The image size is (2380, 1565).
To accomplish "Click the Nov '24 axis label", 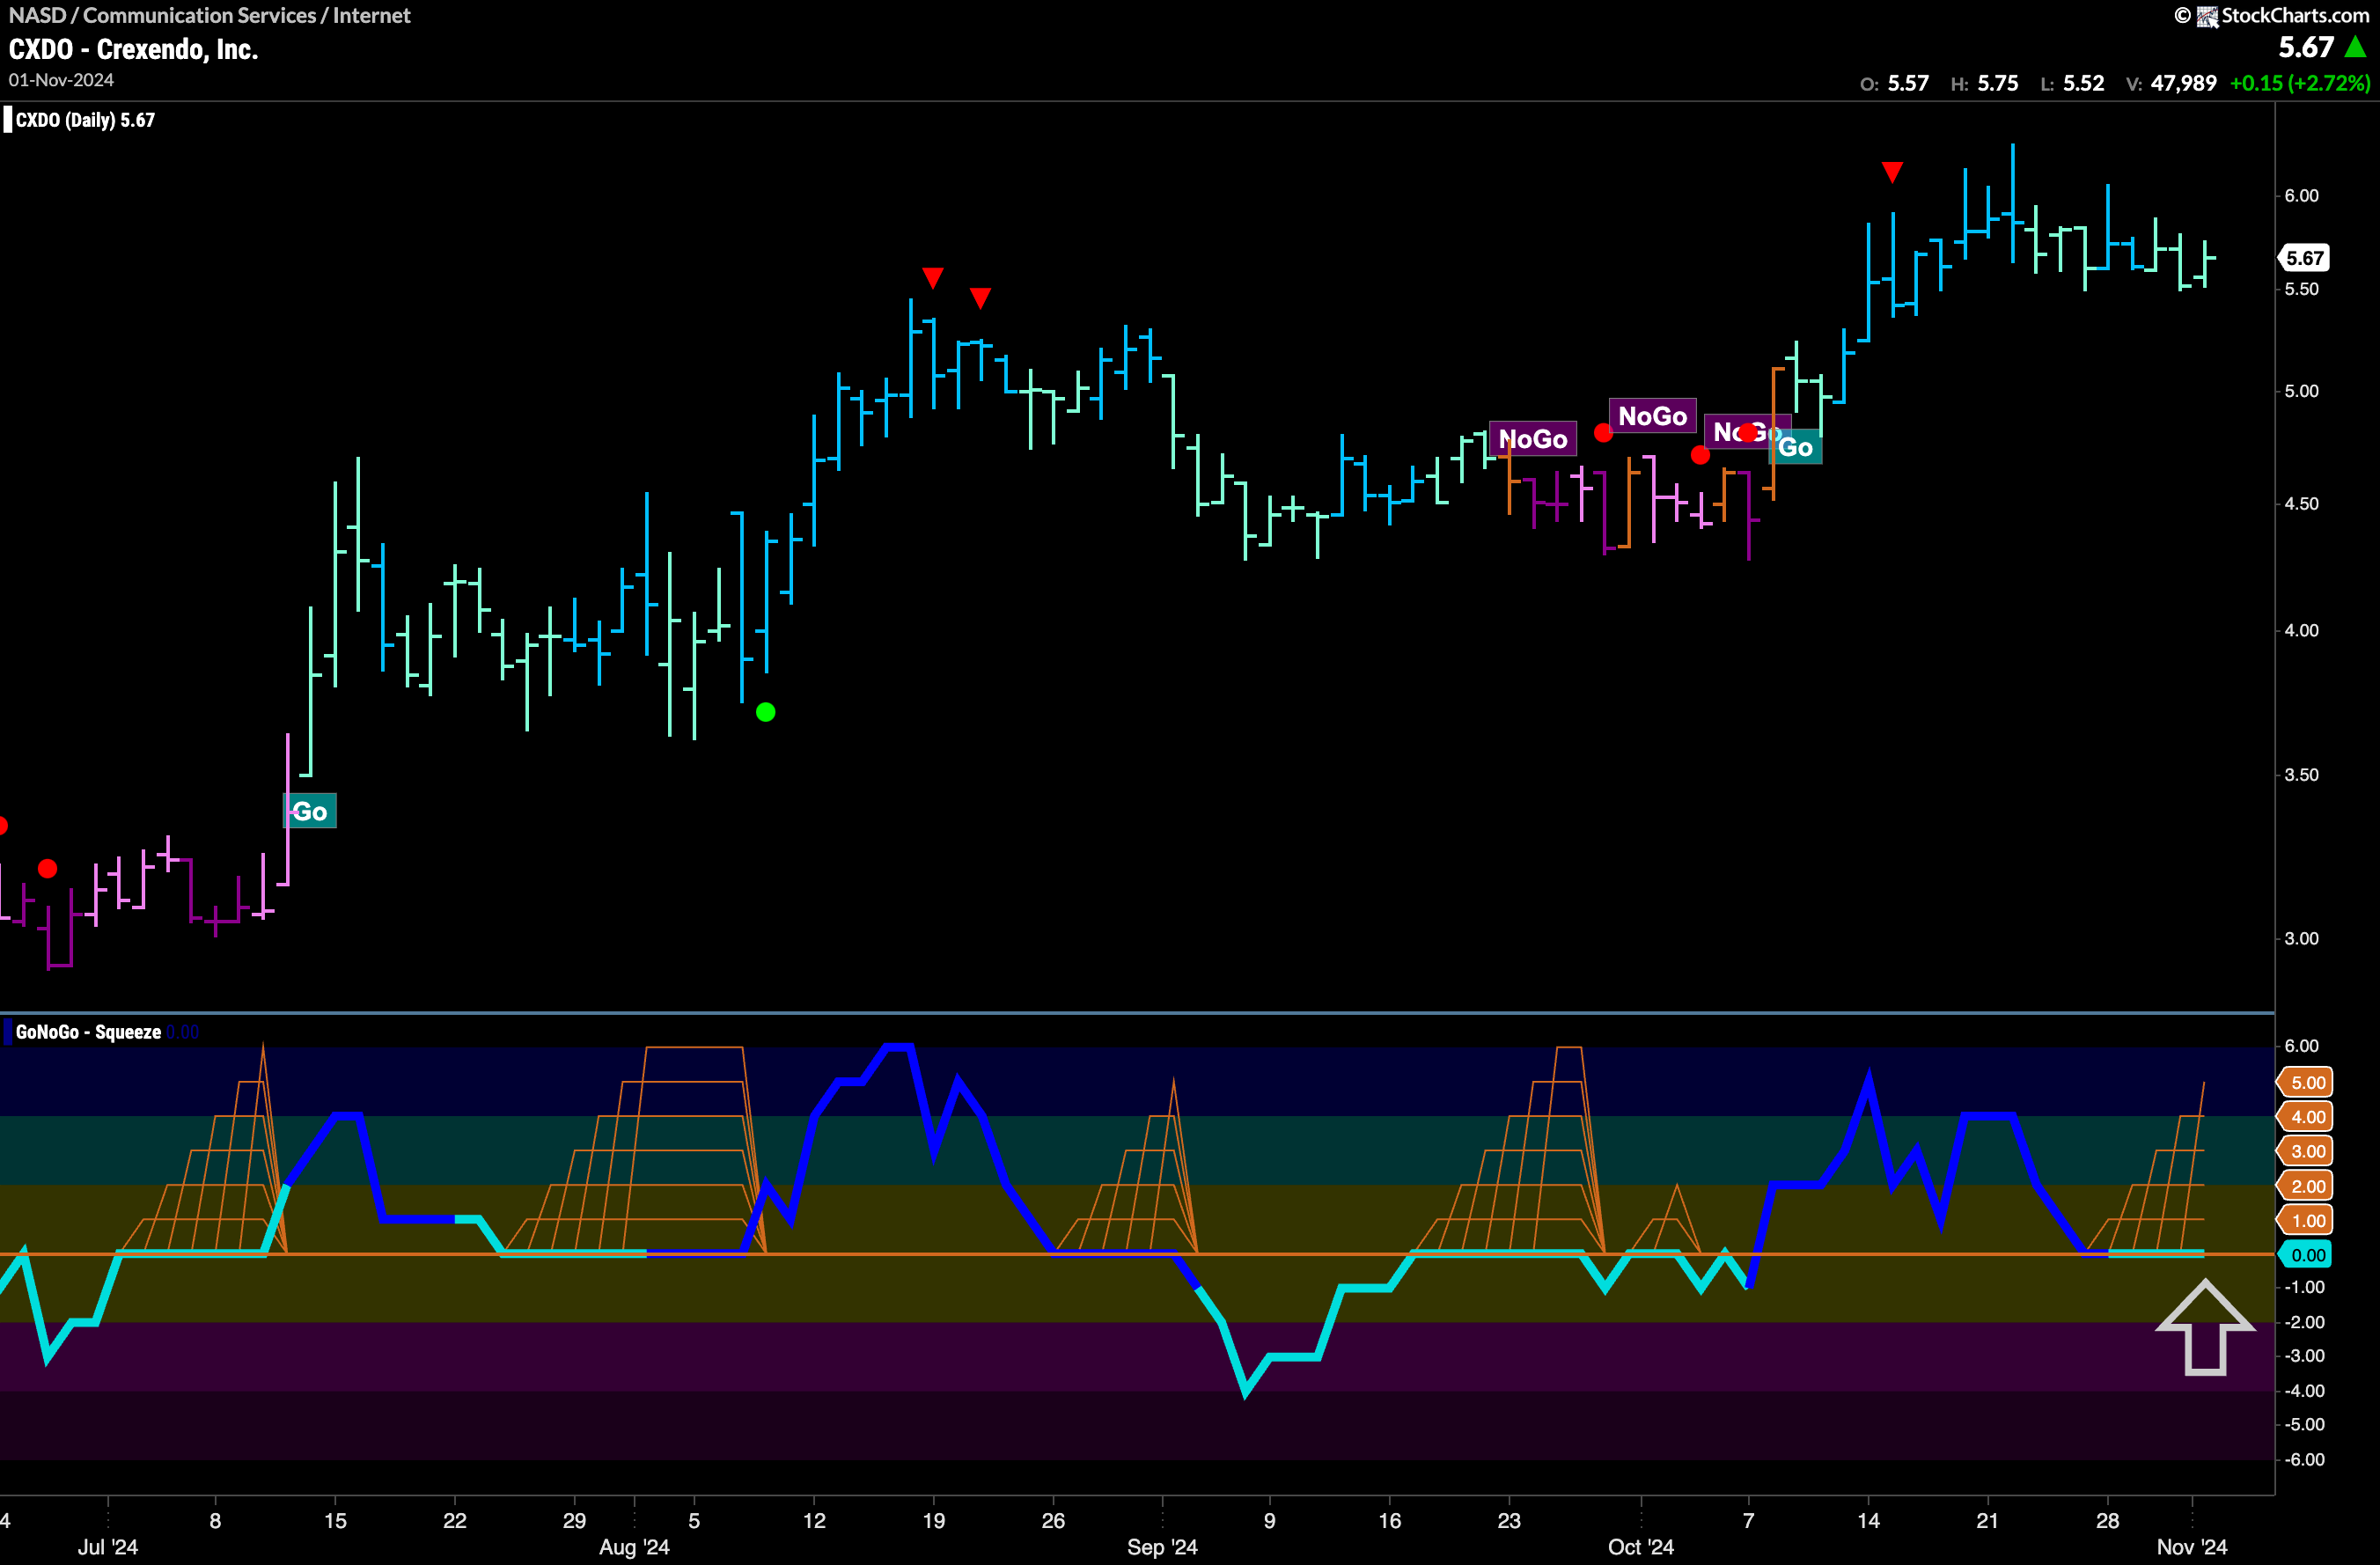I will tap(2191, 1547).
